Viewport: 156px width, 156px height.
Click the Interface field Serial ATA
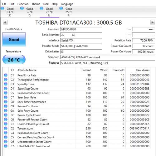[81, 41]
